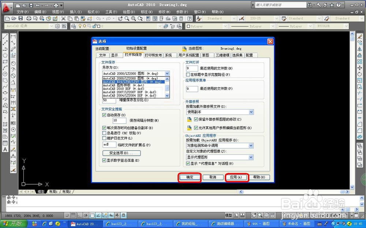This screenshot has height=228, width=366.
Task: Click the 帮助(H) button
Action: click(x=259, y=177)
